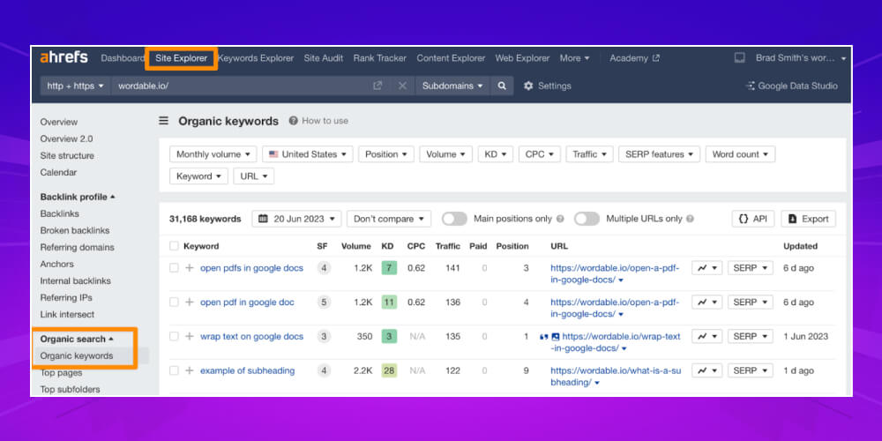This screenshot has width=882, height=441.
Task: Open hamburger menu beside Organic keywords
Action: click(164, 120)
